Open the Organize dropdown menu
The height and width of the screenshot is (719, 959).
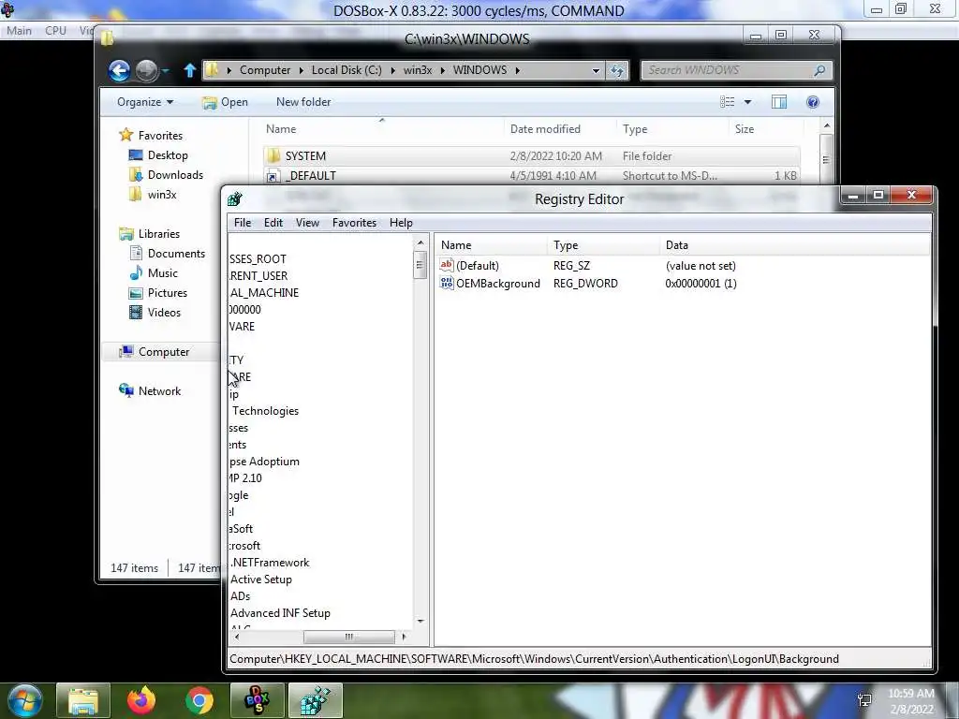145,102
